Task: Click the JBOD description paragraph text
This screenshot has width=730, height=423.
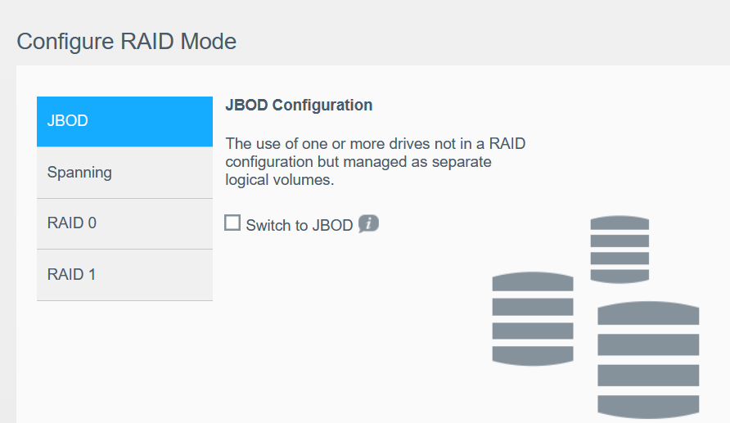Action: [x=375, y=162]
